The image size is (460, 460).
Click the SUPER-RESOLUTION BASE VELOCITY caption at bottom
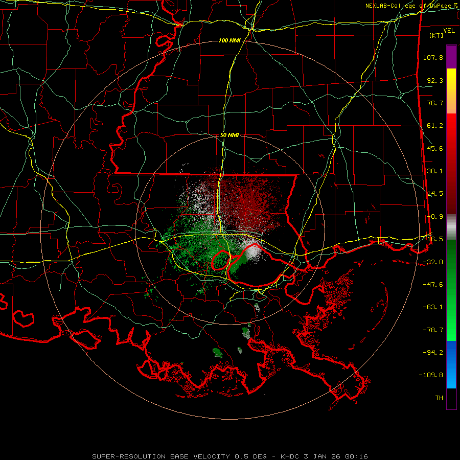[229, 456]
